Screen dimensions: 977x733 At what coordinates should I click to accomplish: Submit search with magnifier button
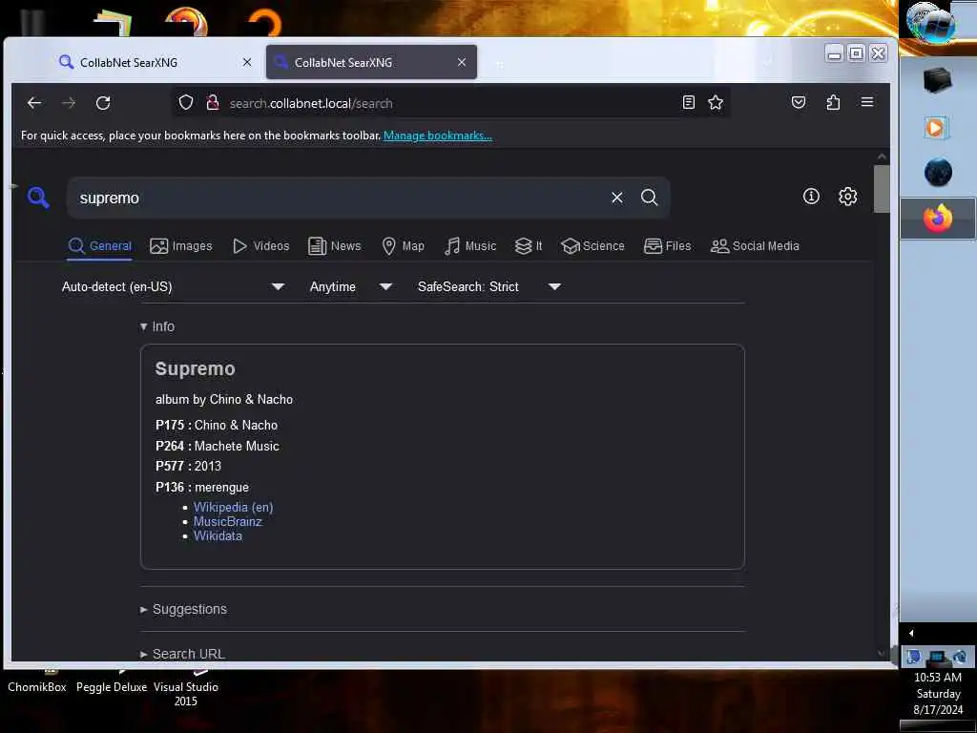coord(649,198)
